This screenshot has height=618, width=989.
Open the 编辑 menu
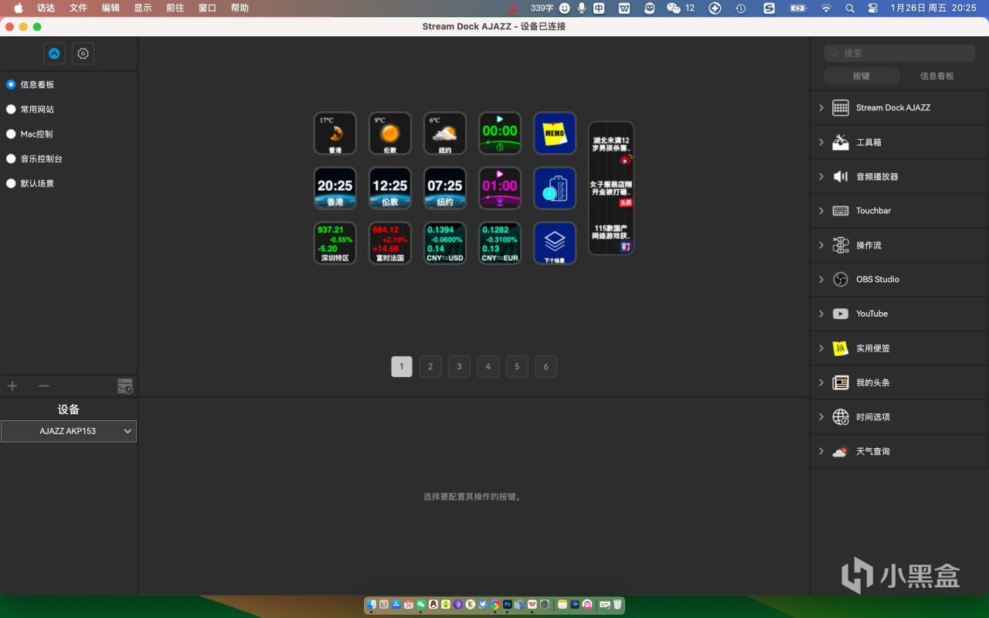[x=110, y=8]
